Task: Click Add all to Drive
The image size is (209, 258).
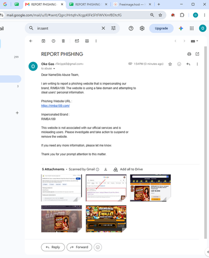Action: 128,169
